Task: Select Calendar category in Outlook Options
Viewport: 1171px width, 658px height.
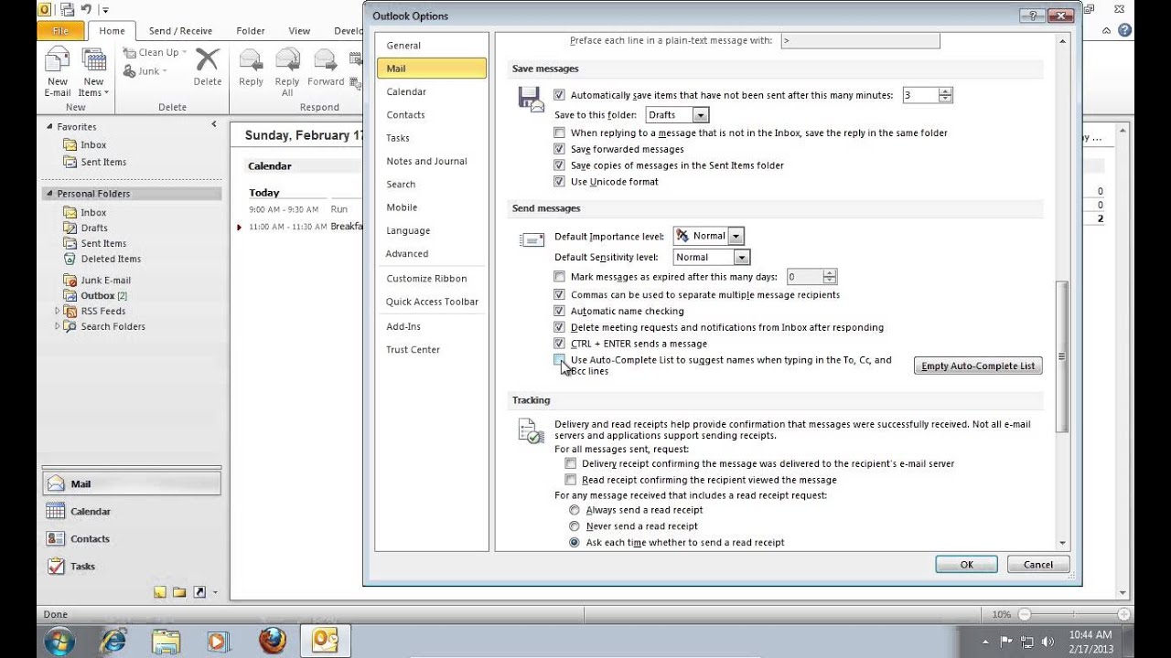Action: click(432, 92)
